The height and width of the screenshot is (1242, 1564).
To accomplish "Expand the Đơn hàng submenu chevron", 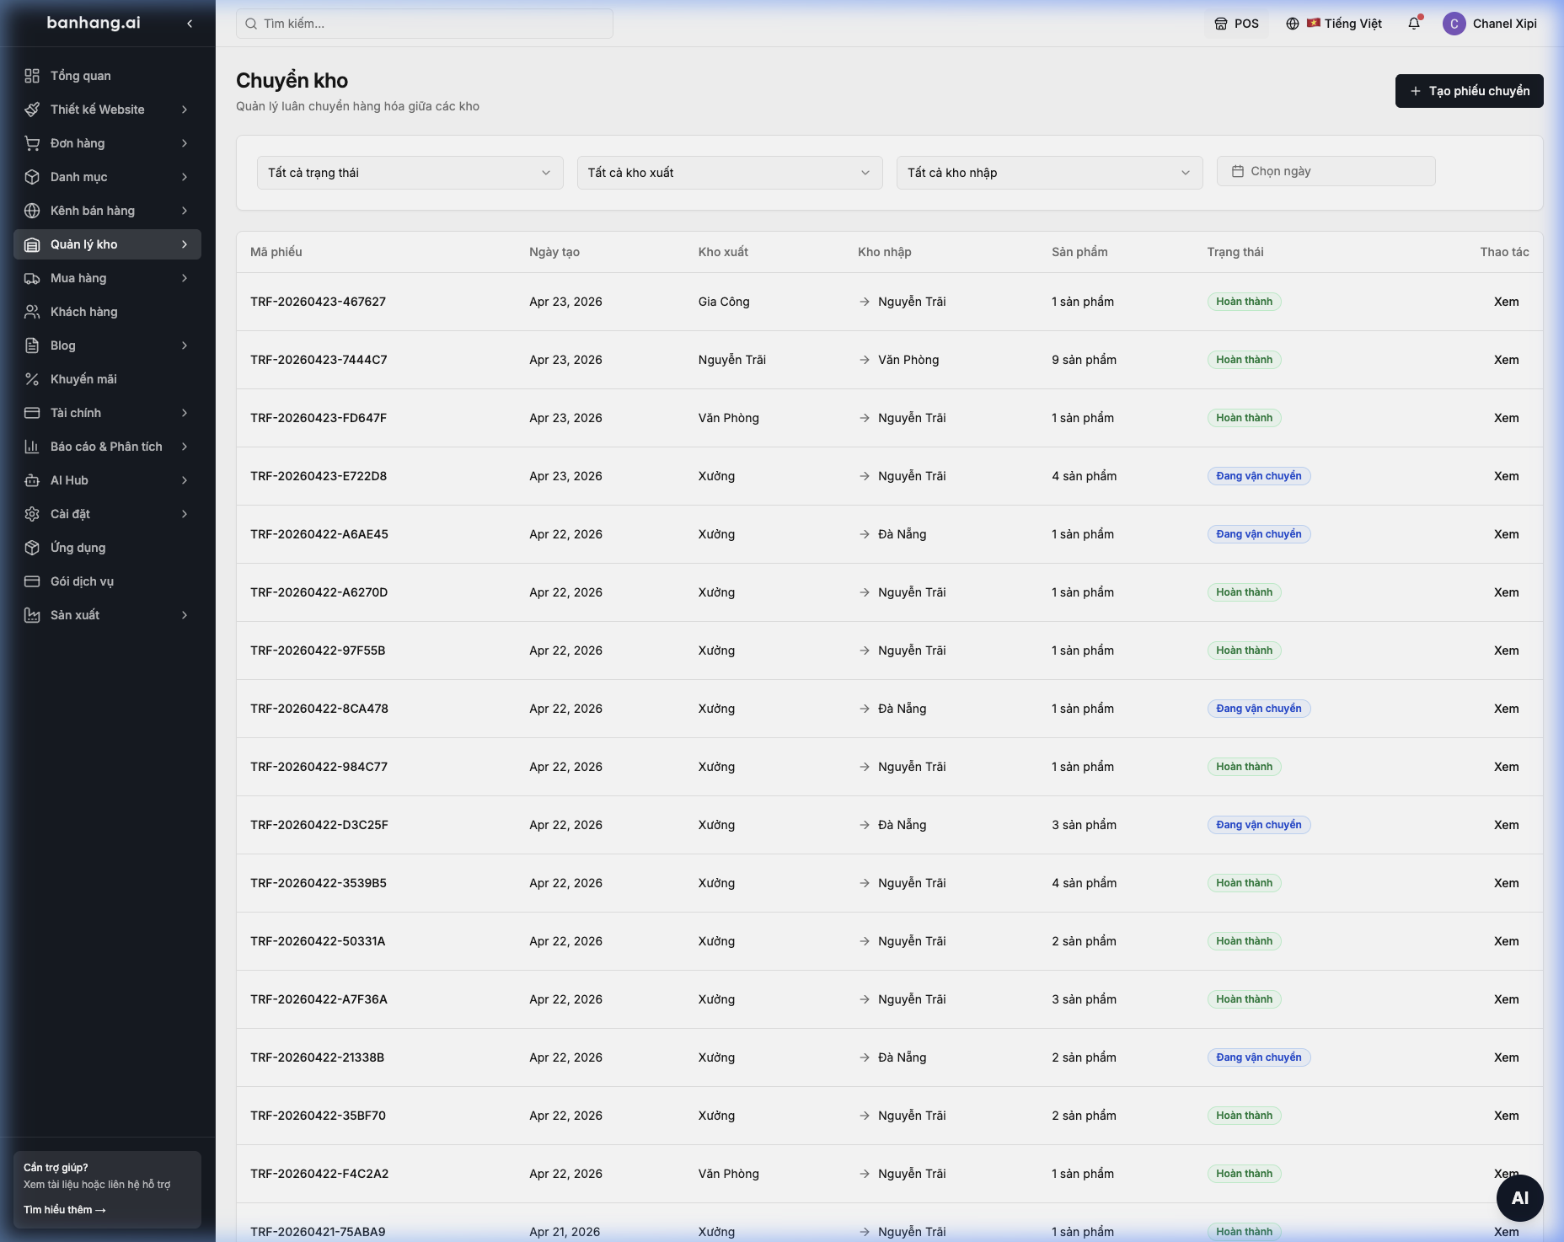I will point(185,143).
